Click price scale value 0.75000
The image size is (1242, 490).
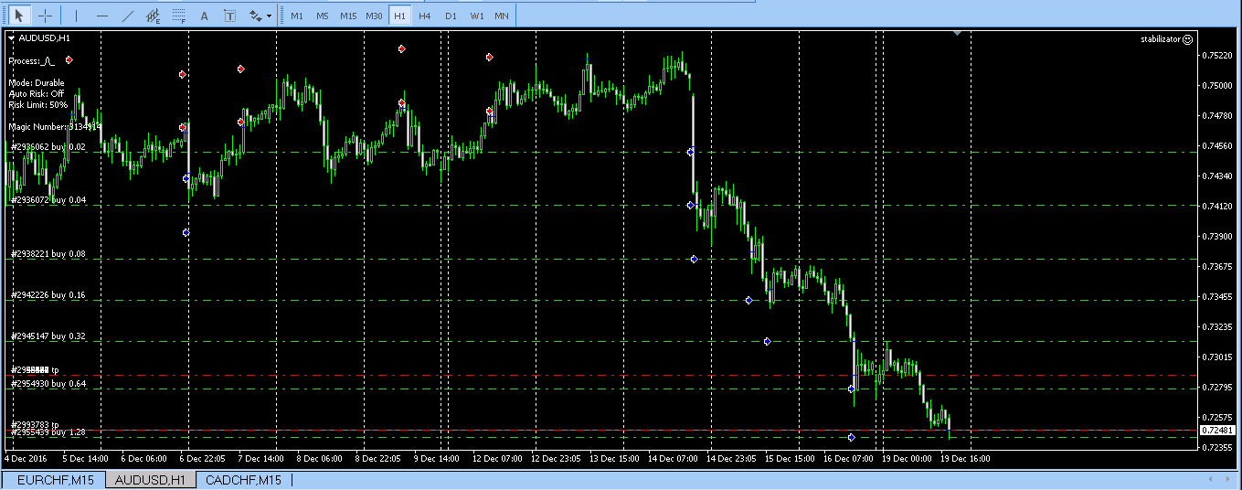pyautogui.click(x=1215, y=86)
